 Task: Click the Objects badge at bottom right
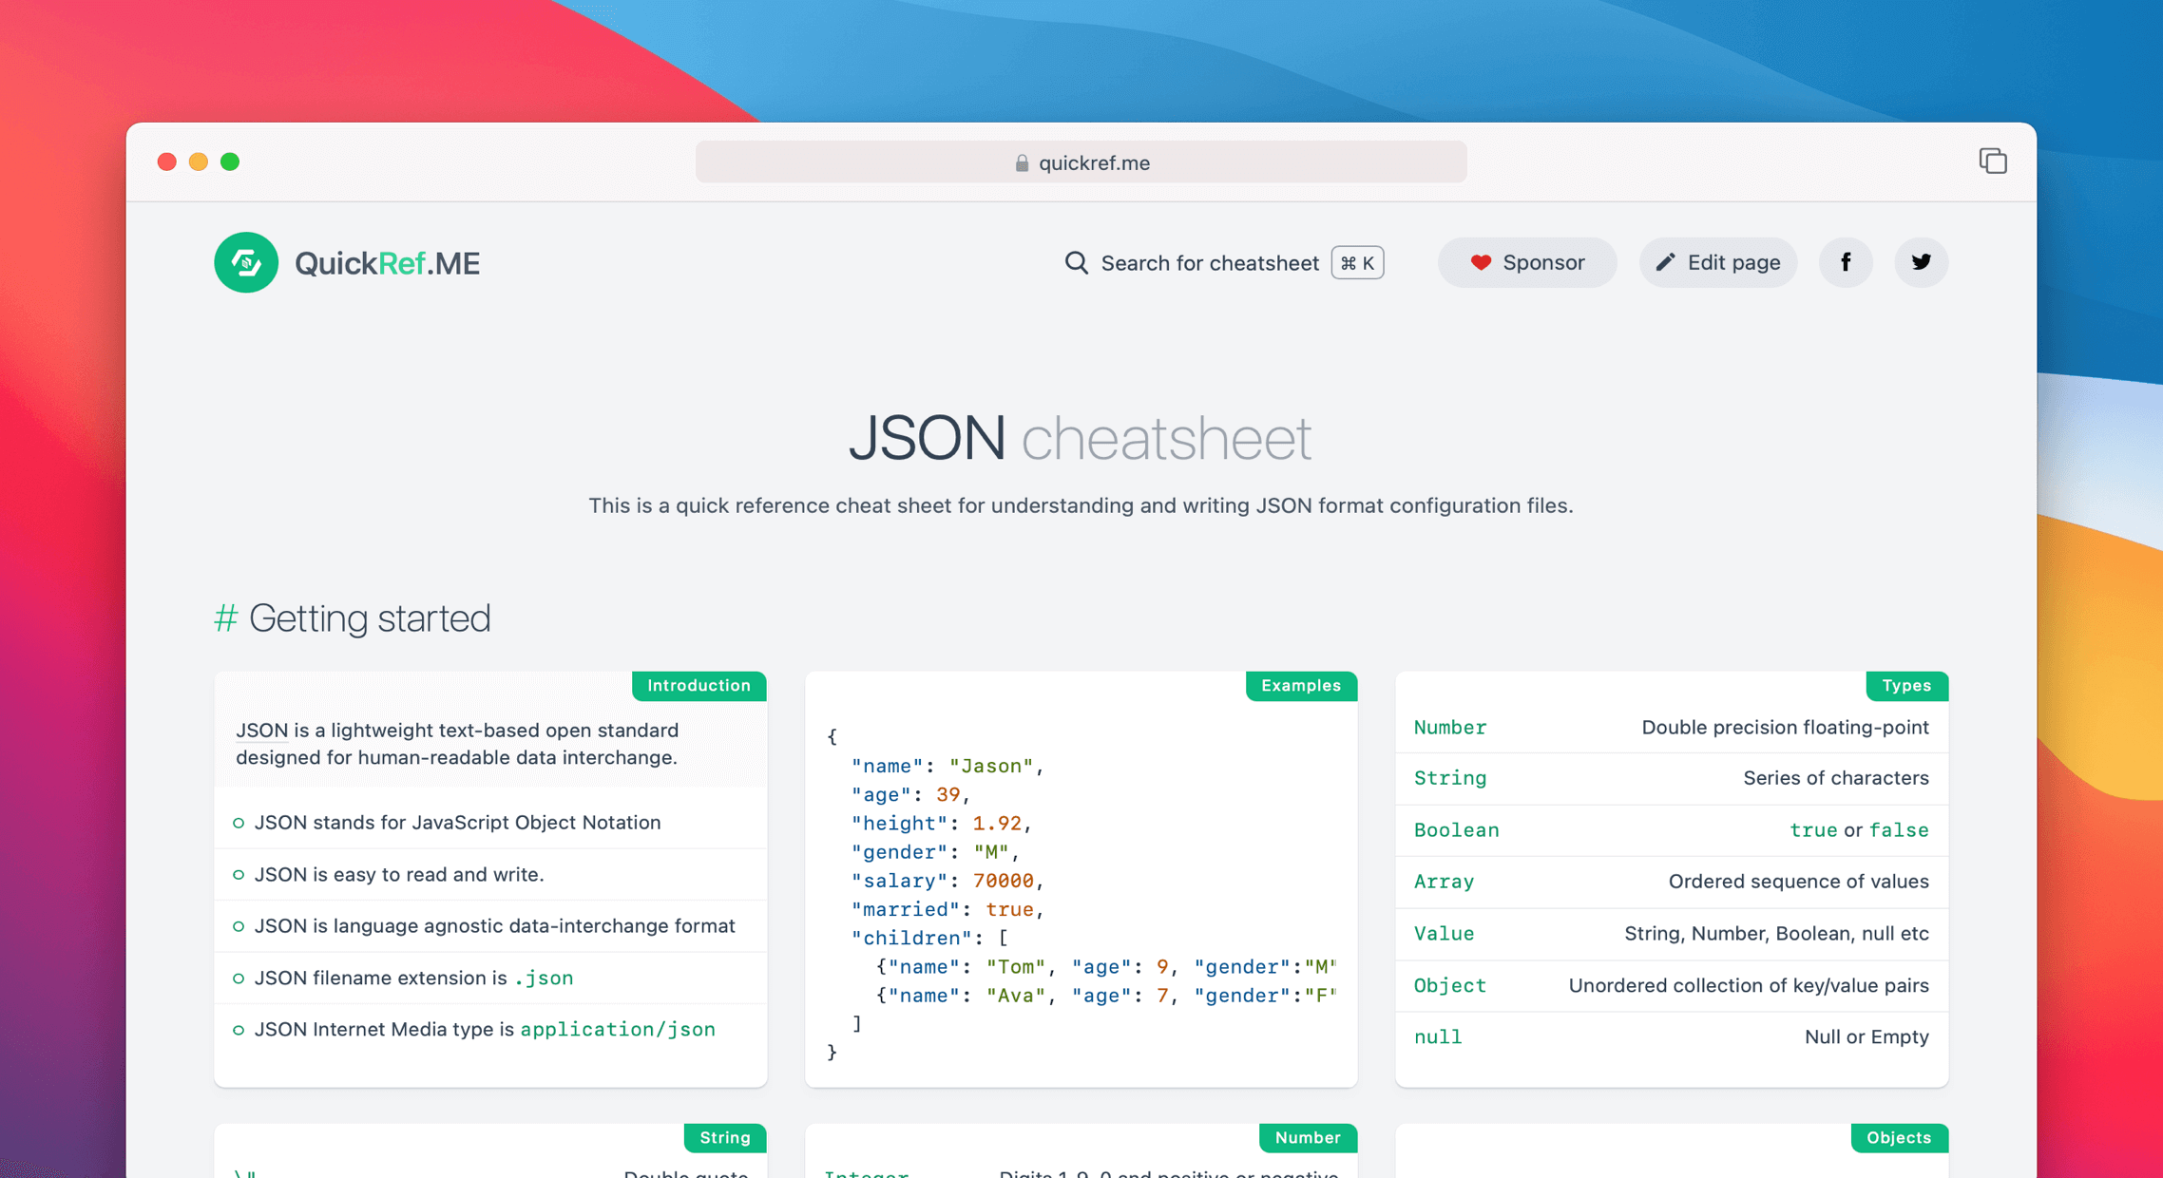point(1899,1137)
